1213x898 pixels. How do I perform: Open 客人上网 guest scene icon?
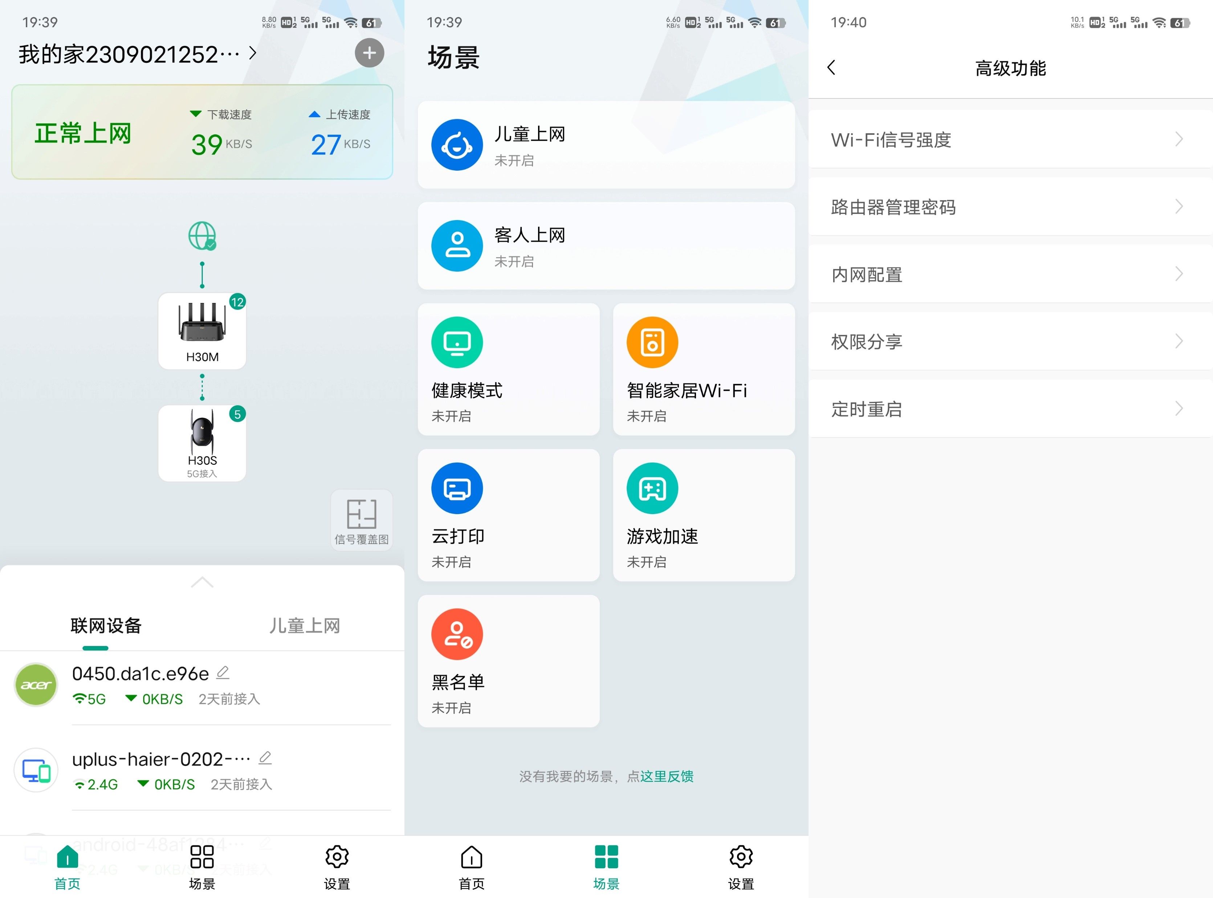457,246
